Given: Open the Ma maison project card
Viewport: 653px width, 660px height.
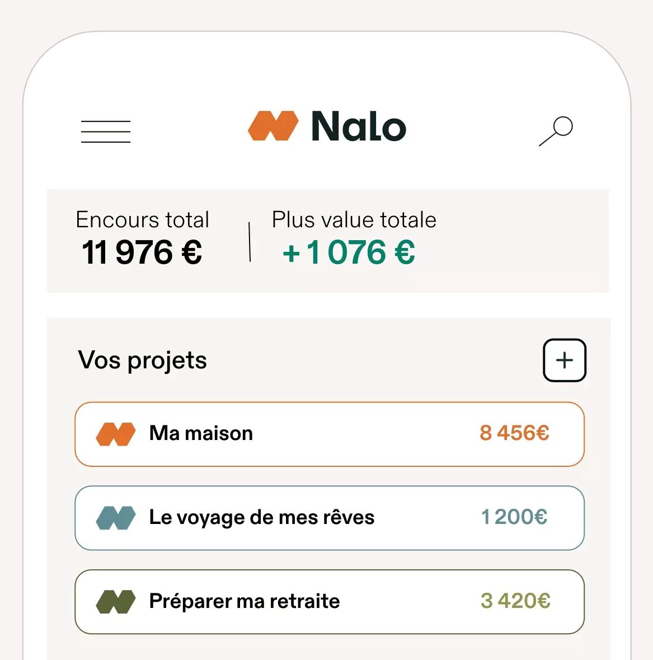Looking at the screenshot, I should click(x=330, y=434).
